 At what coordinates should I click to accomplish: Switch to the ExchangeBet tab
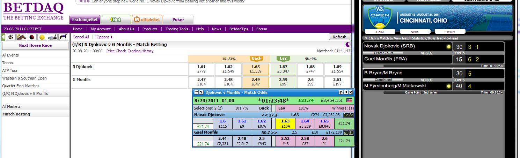pos(85,20)
